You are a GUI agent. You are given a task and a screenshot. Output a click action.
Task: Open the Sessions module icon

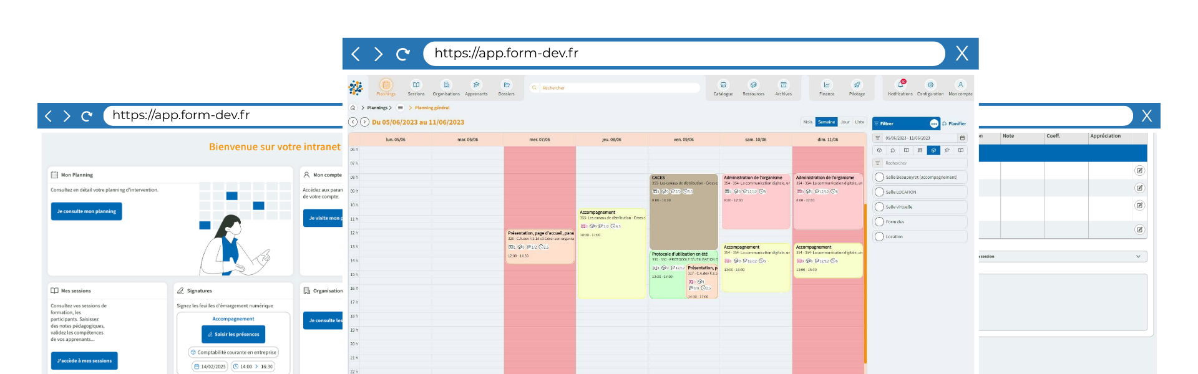point(416,85)
